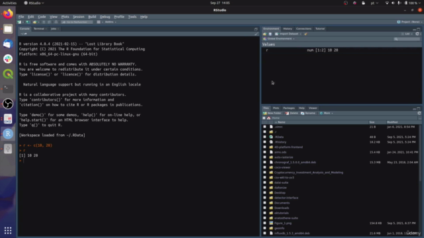The width and height of the screenshot is (424, 238).
Task: Open Thunderbird mail from the dock
Action: (8, 44)
